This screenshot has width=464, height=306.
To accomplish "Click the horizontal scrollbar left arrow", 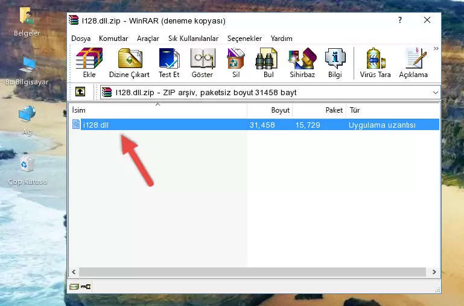I will click(x=74, y=272).
